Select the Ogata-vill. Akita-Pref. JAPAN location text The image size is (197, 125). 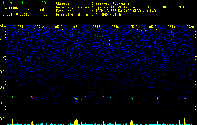[x=140, y=7]
